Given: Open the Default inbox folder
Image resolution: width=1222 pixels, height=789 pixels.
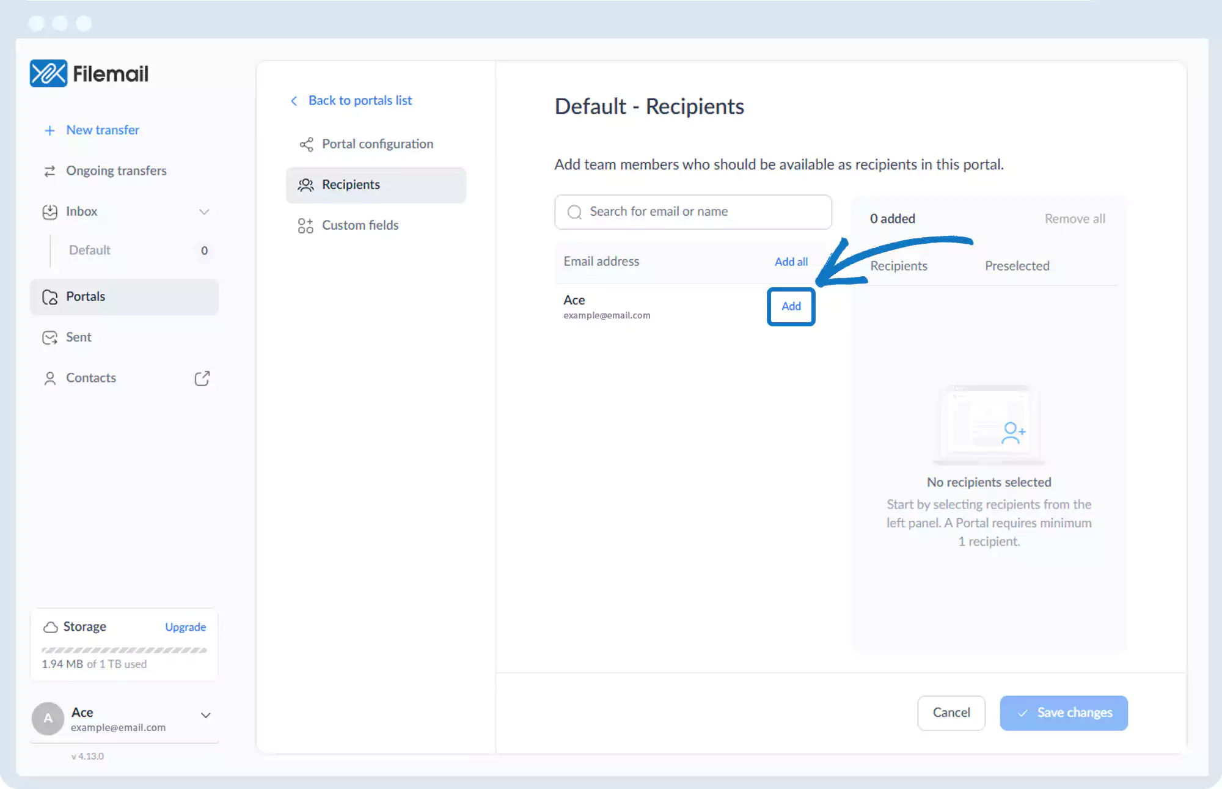Looking at the screenshot, I should click(90, 251).
